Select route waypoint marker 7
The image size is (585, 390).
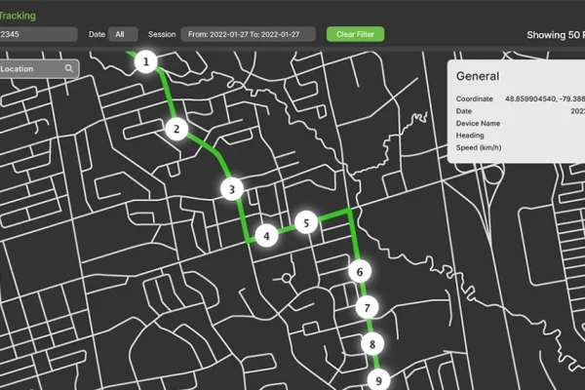click(x=367, y=307)
